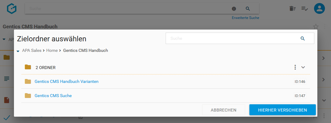Click the magnifier in dialog search field
Viewport: 331px width, 123px height.
coord(302,39)
